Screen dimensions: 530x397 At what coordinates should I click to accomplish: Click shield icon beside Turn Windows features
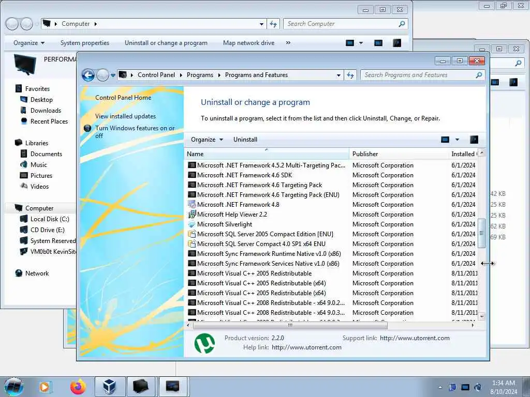(x=87, y=128)
